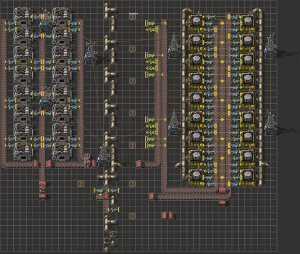Select the long vertical pipe left of the electromagnetic plants
The width and height of the screenshot is (300, 254).
point(184,94)
